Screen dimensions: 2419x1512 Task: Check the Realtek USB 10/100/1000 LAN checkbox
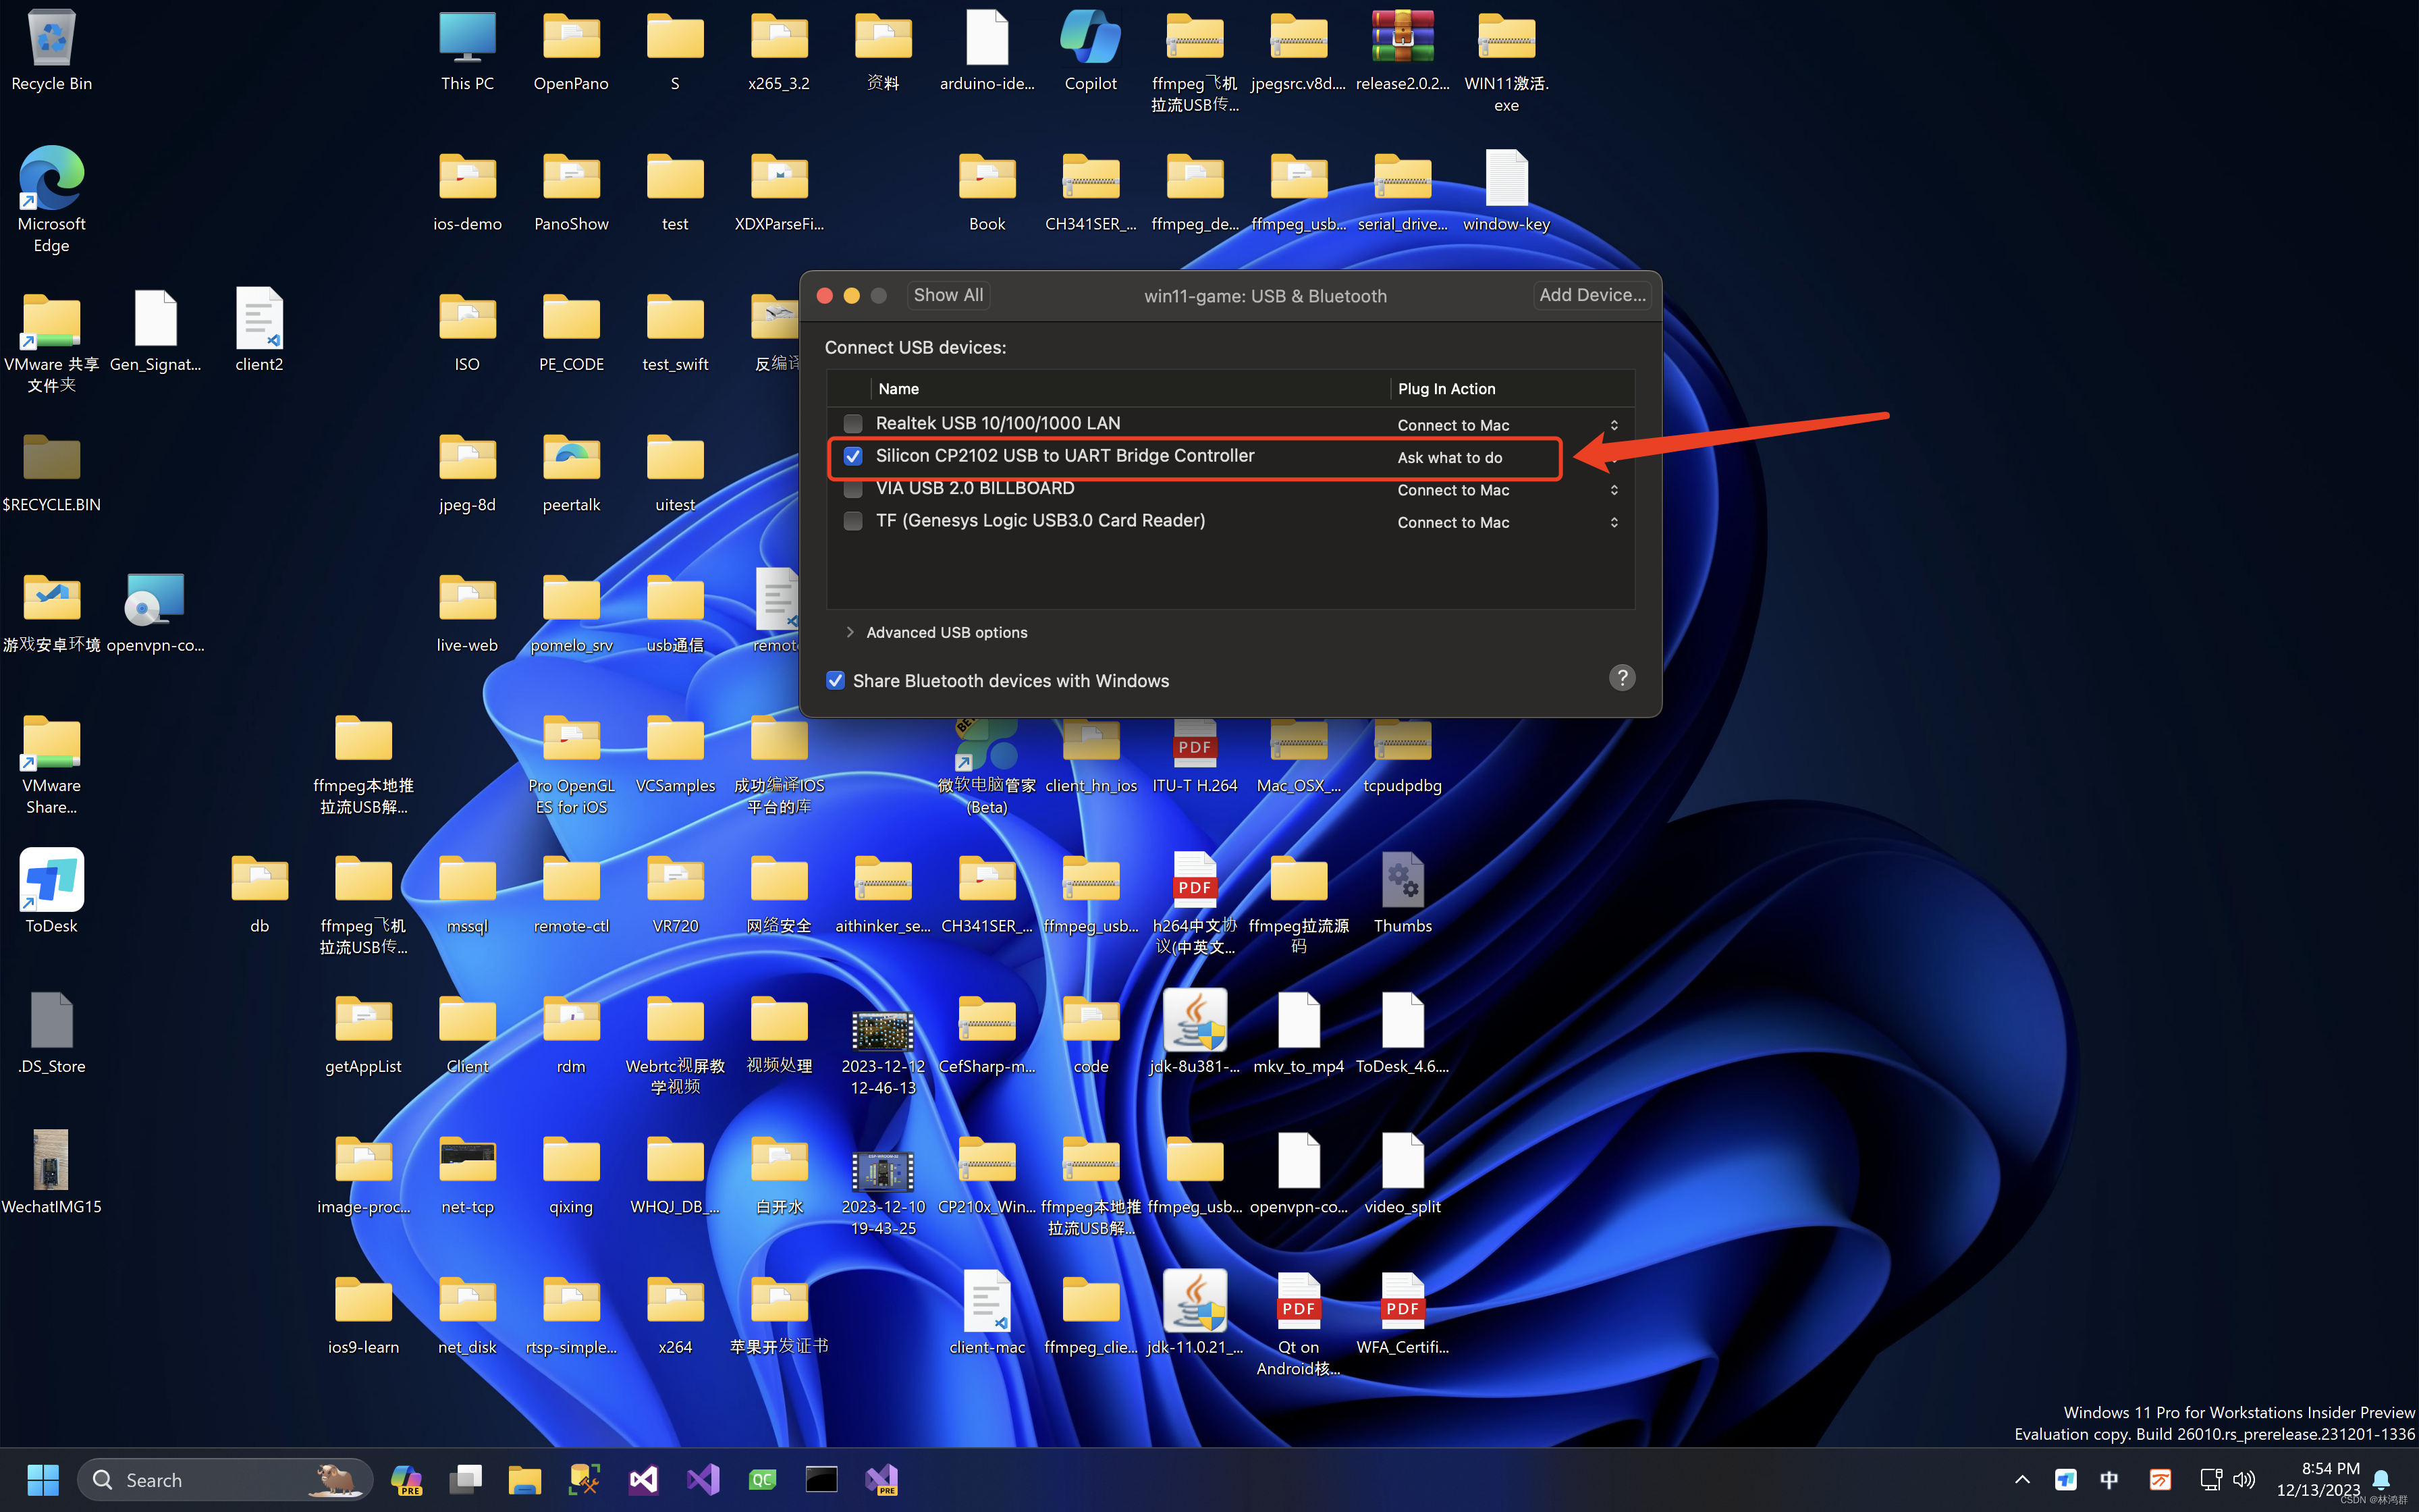coord(852,424)
